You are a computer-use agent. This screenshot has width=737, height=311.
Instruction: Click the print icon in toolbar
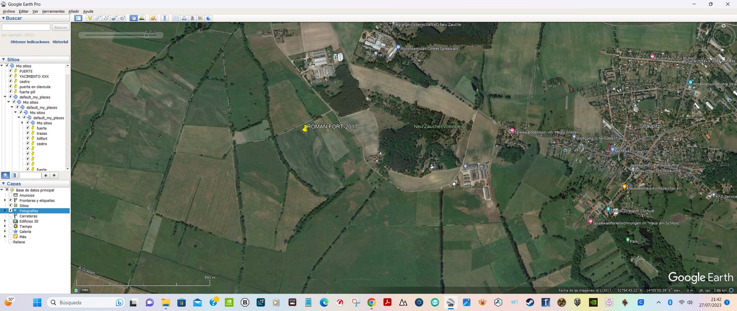184,18
